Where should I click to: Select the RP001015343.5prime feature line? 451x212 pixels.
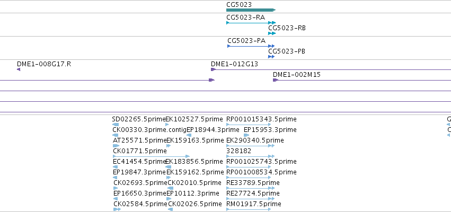coord(249,125)
